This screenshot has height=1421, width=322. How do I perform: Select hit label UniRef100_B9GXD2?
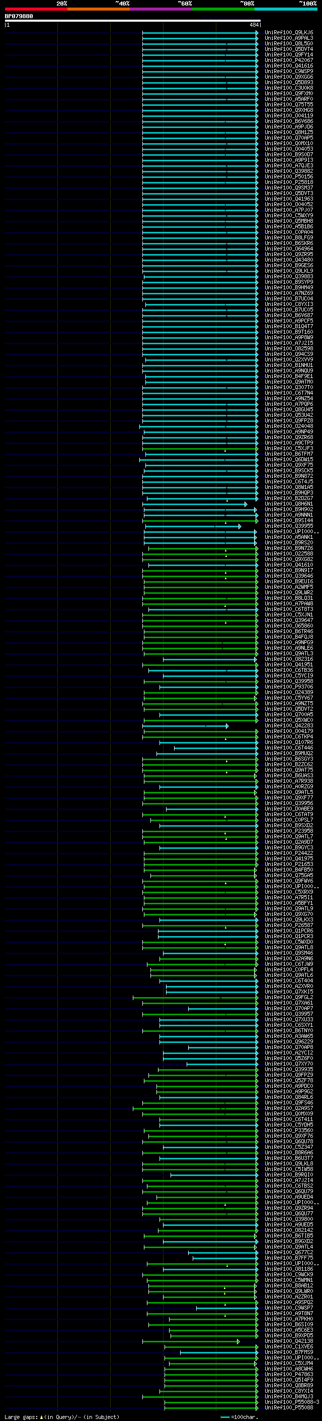pos(289,1241)
